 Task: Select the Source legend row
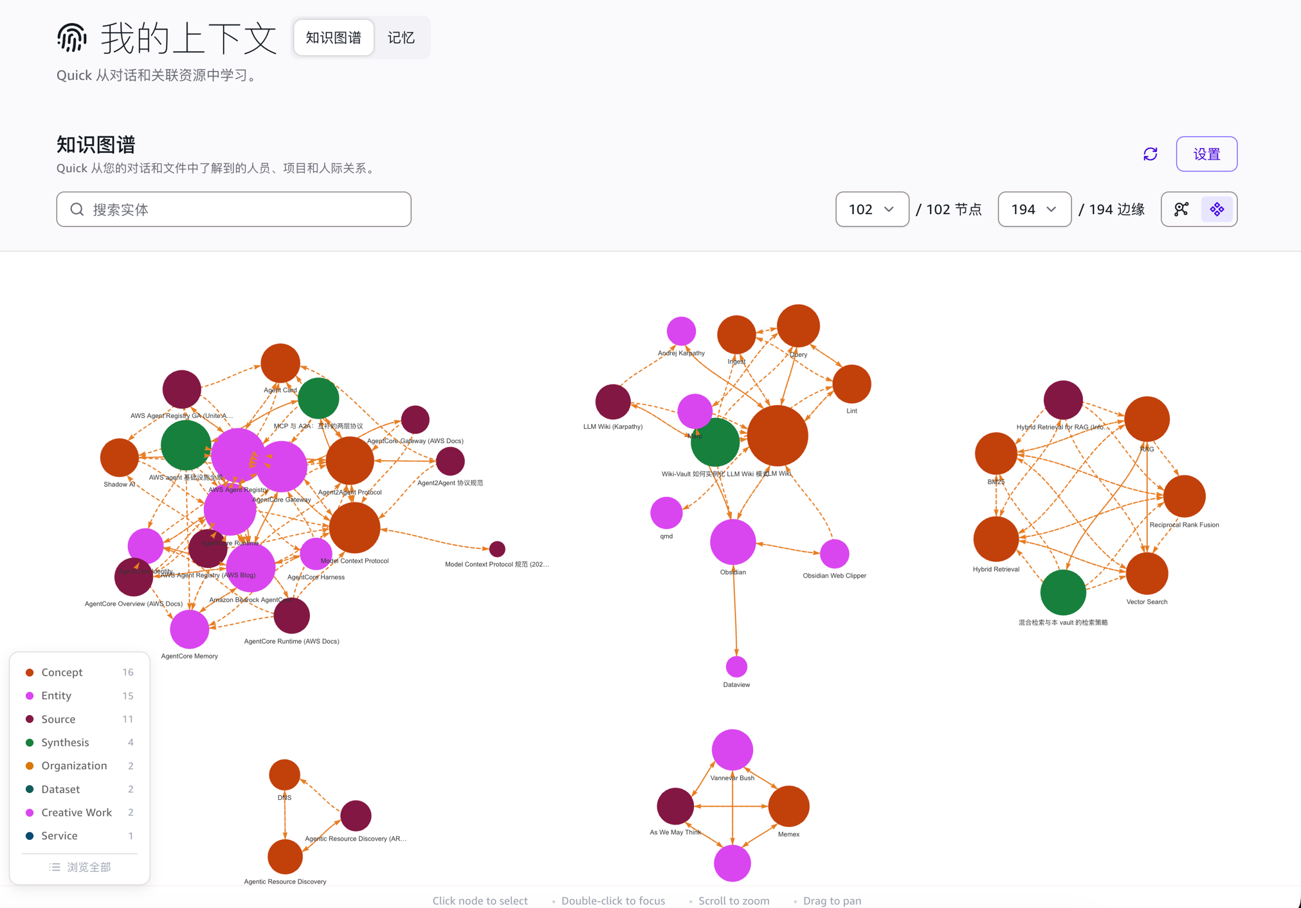[79, 719]
